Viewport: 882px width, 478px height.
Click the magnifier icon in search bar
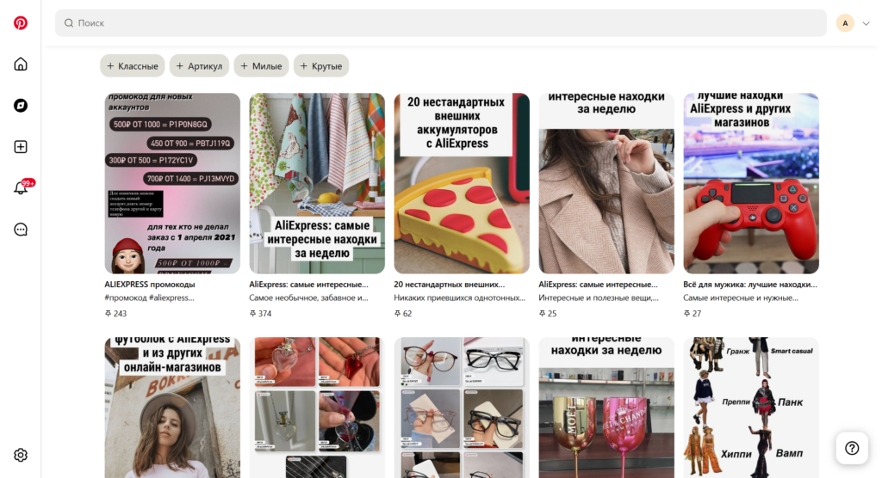click(69, 23)
